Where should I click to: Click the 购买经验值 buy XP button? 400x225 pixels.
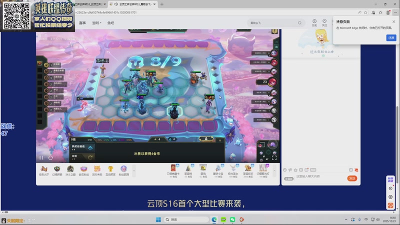tap(82, 147)
